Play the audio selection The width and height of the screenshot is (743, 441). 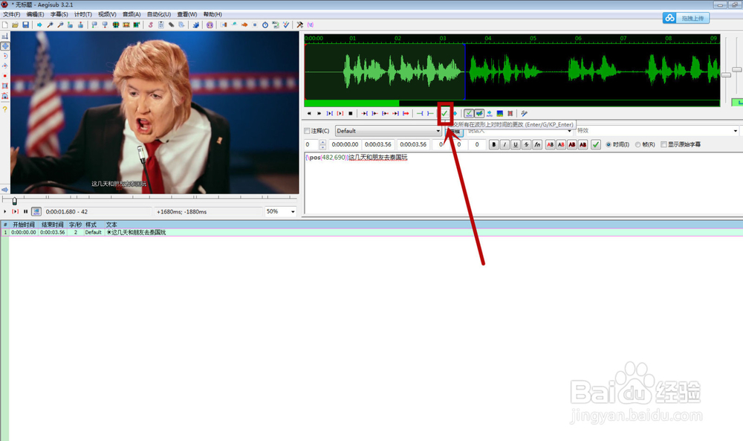pos(329,113)
